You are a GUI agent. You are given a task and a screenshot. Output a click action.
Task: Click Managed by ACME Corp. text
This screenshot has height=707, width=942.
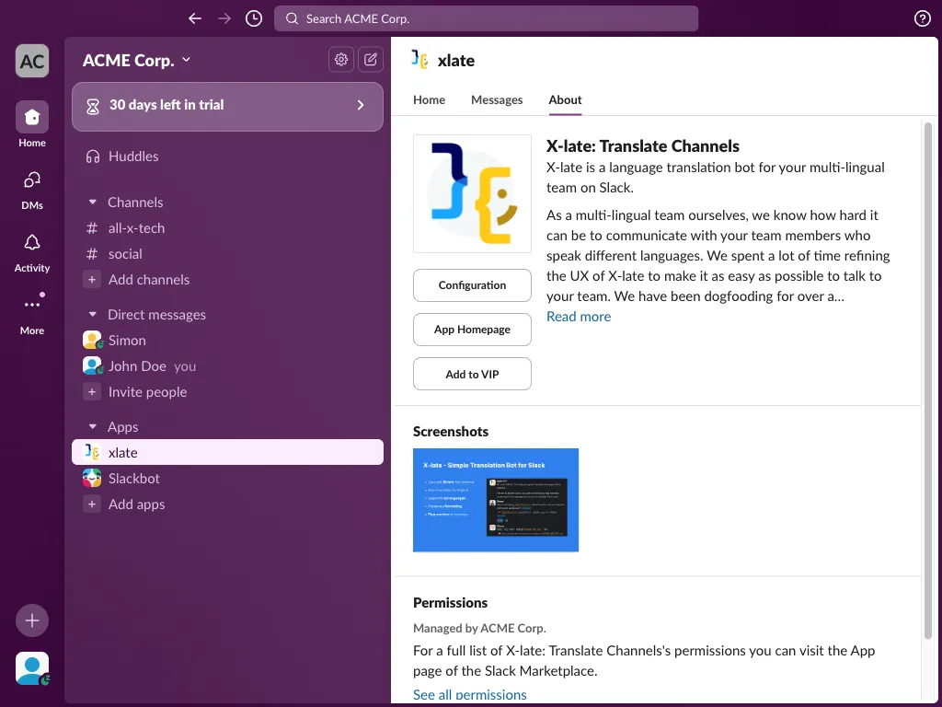click(x=479, y=628)
